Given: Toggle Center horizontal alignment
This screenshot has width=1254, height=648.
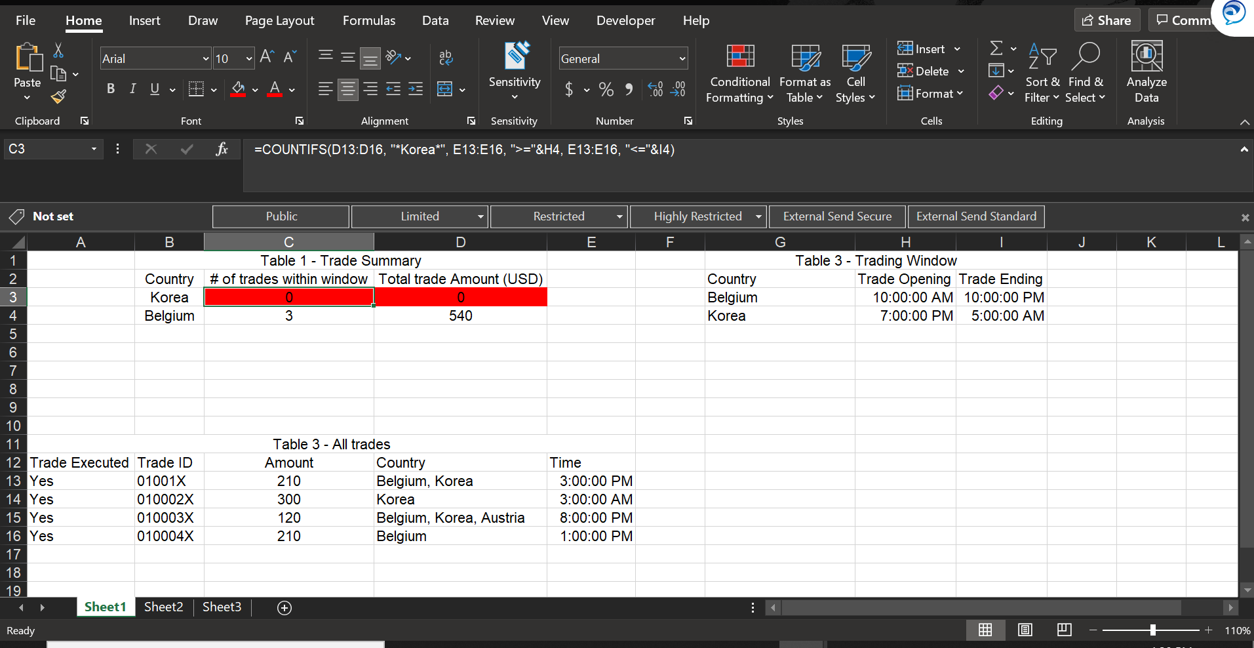Looking at the screenshot, I should [348, 89].
